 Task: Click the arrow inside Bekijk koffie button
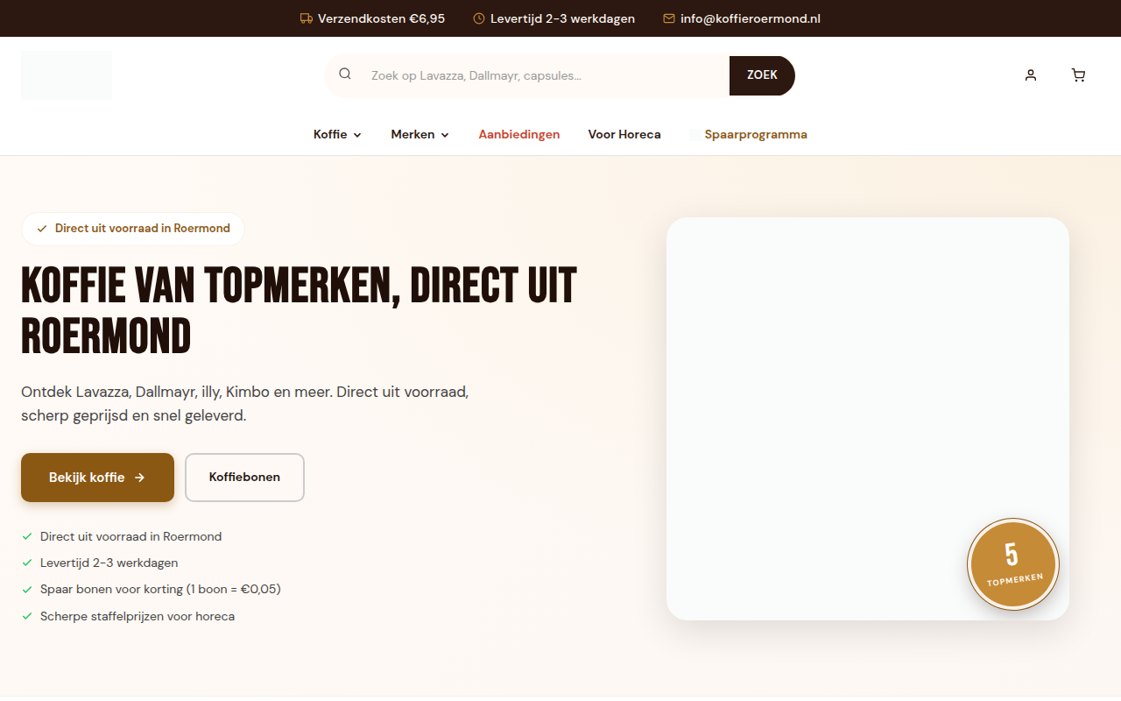[x=139, y=478]
